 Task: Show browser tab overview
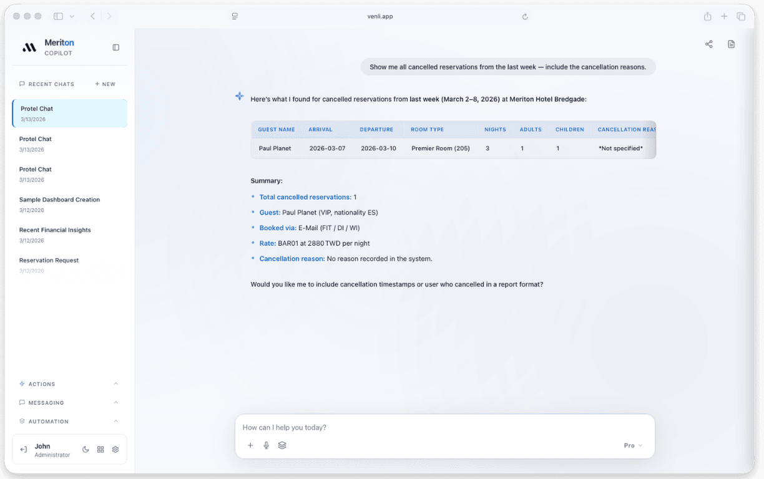click(741, 16)
